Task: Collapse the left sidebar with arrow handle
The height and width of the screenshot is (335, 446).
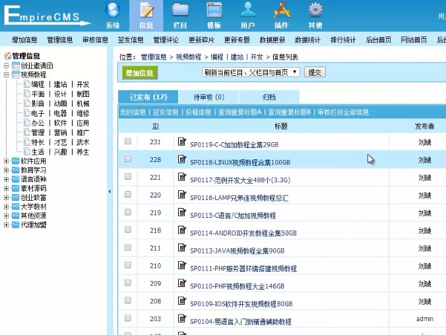Action: (110, 192)
